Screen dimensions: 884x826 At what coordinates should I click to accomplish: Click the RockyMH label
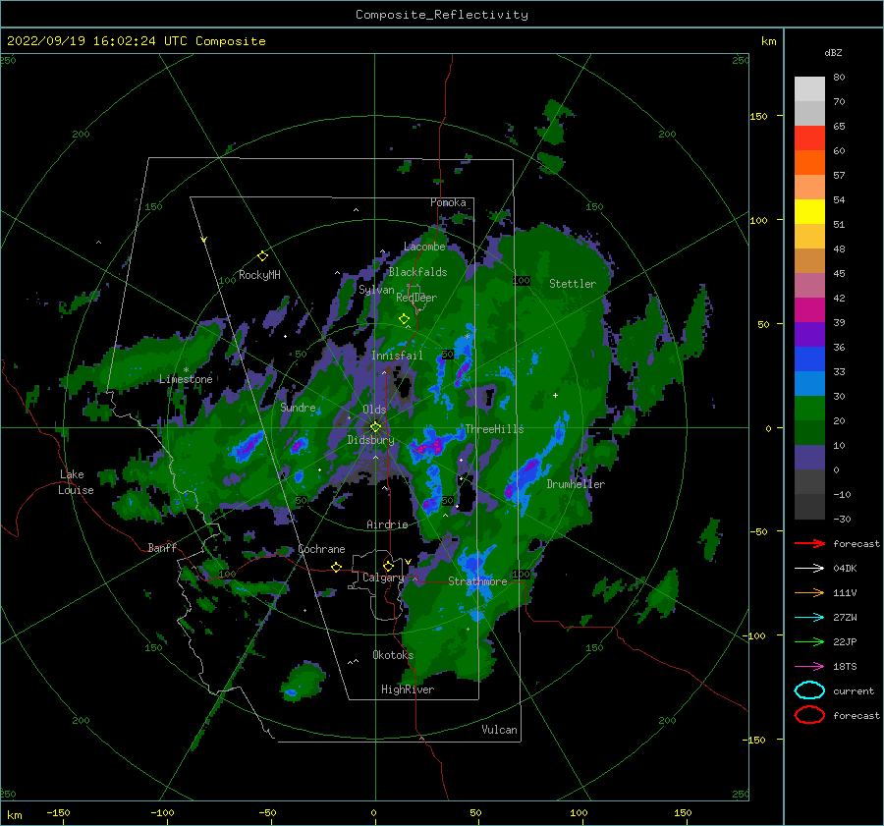(259, 275)
